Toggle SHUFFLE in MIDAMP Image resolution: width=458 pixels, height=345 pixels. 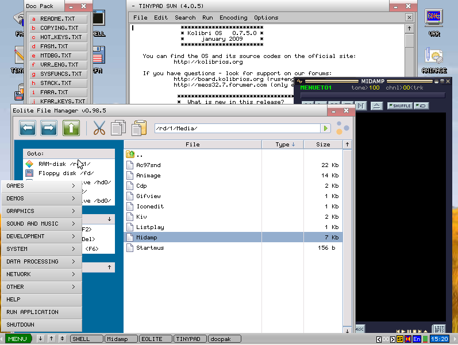tap(400, 106)
